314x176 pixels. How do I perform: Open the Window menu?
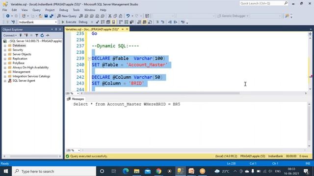coord(89,10)
